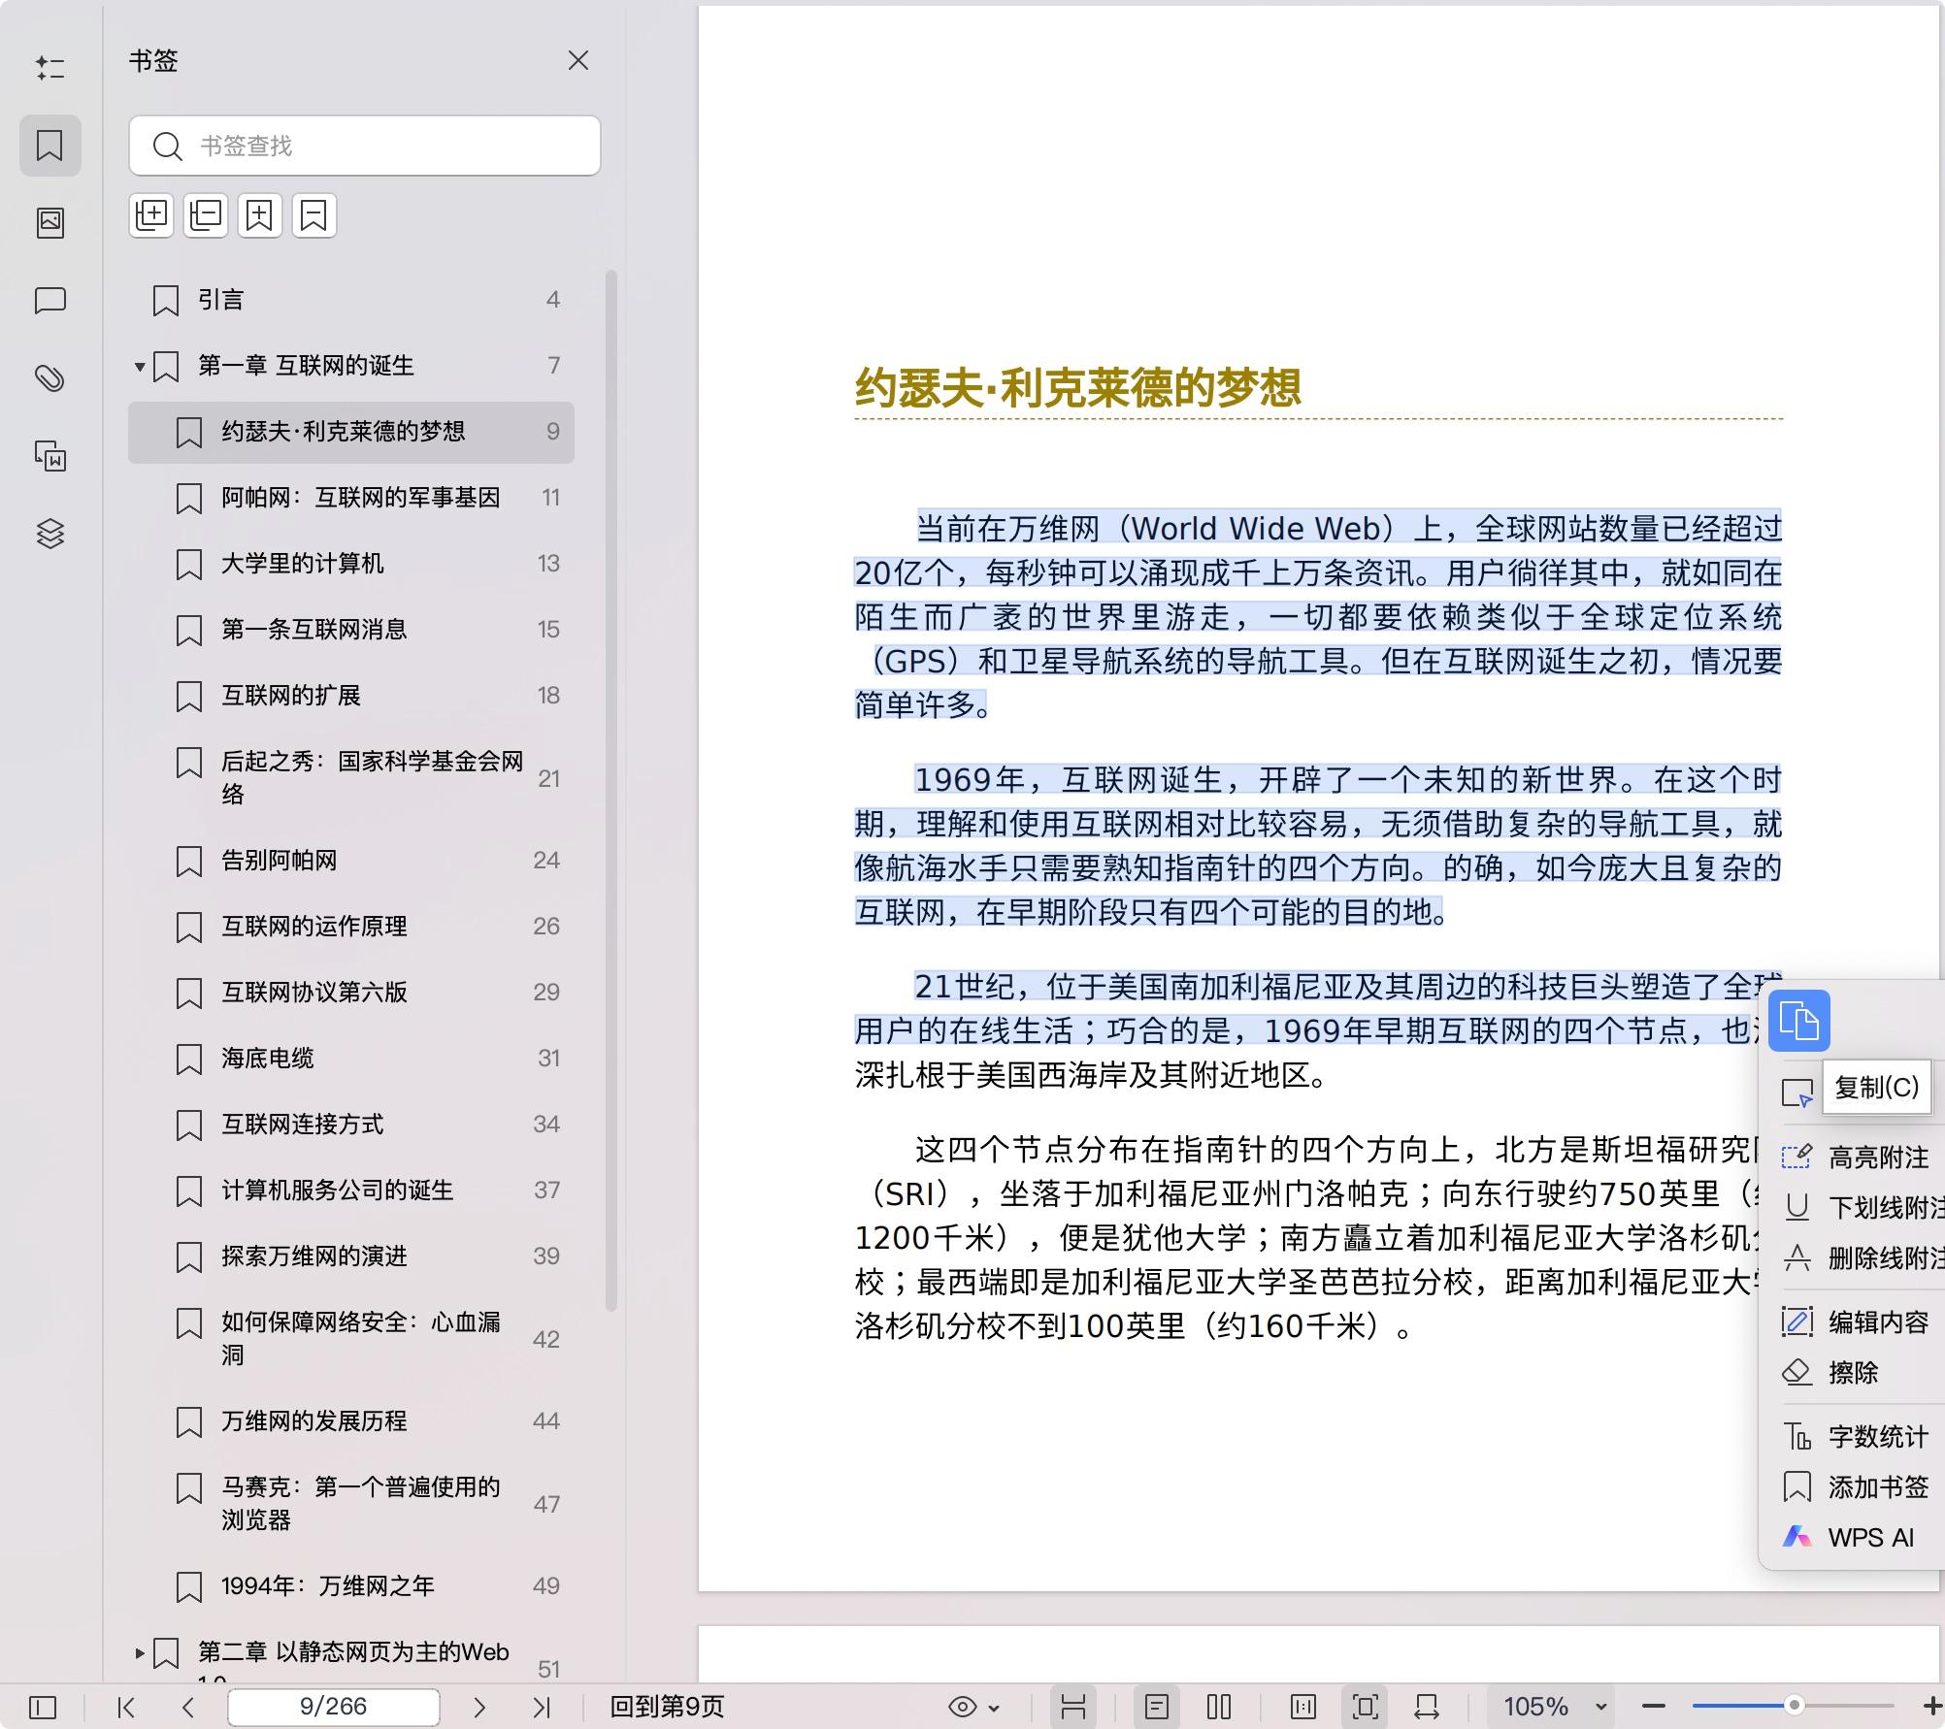The width and height of the screenshot is (1945, 1729).
Task: Click the zoom slider handle
Action: (x=1794, y=1706)
